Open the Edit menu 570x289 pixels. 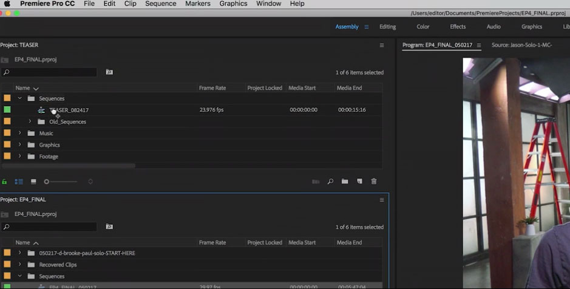pyautogui.click(x=109, y=4)
